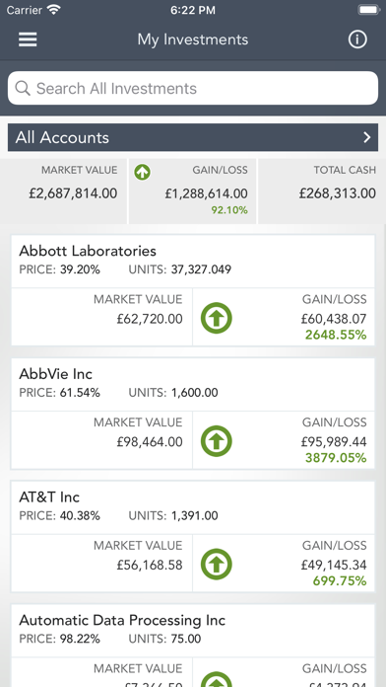
Task: Tap the Wi-Fi status bar icon
Action: 54,10
